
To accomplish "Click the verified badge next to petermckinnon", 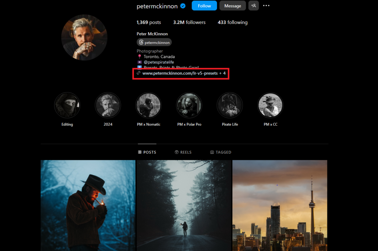I will pyautogui.click(x=183, y=6).
